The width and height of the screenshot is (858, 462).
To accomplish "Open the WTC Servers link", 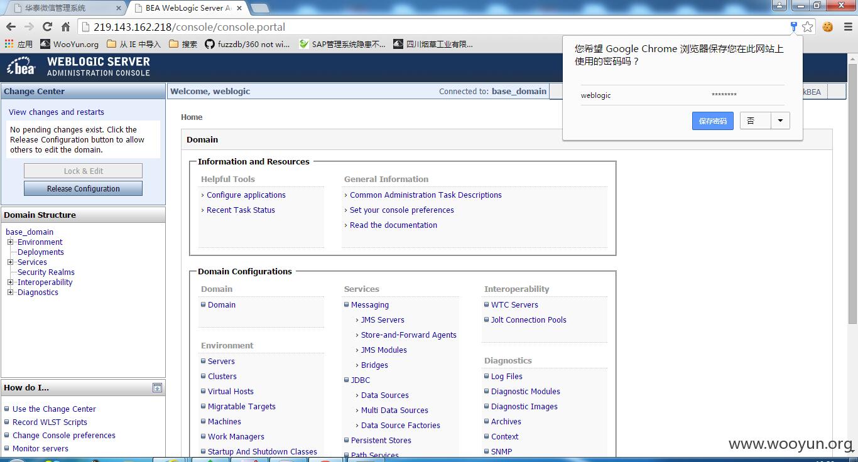I will point(514,304).
